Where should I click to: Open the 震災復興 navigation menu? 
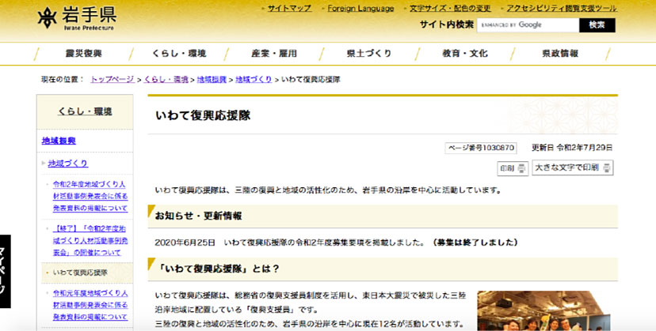tap(84, 54)
